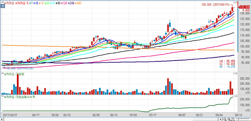Select the 7-day moving average legend
Screen dimensions: 251x121
pos(31,3)
